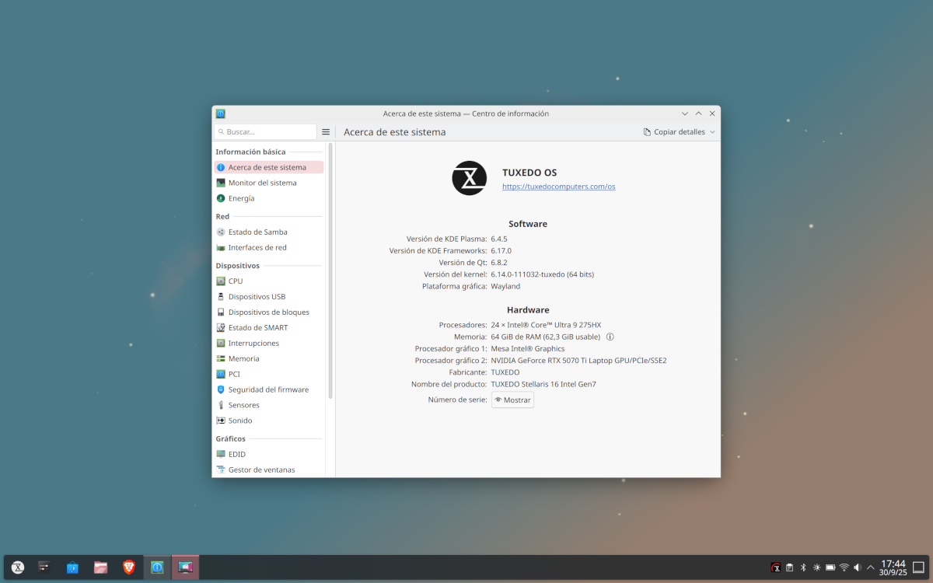Open the Discover software store icon
Viewport: 933px width, 583px height.
[72, 567]
